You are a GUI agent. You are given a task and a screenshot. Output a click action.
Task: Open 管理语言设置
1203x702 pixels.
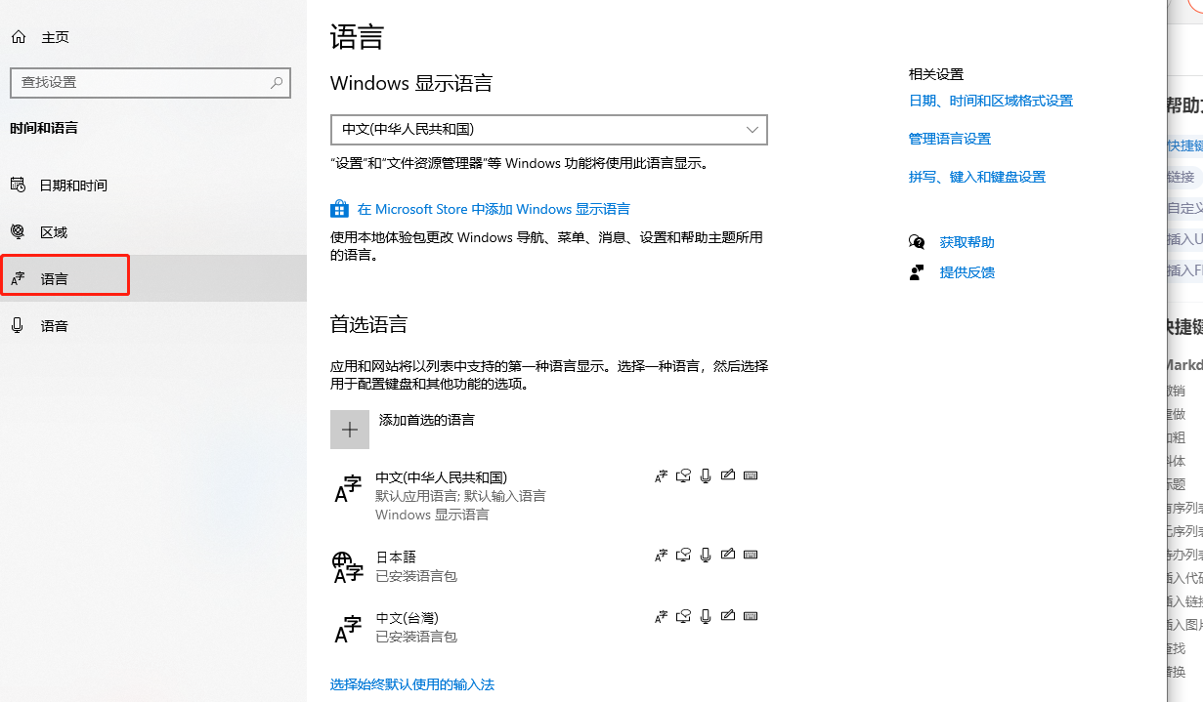coord(949,139)
